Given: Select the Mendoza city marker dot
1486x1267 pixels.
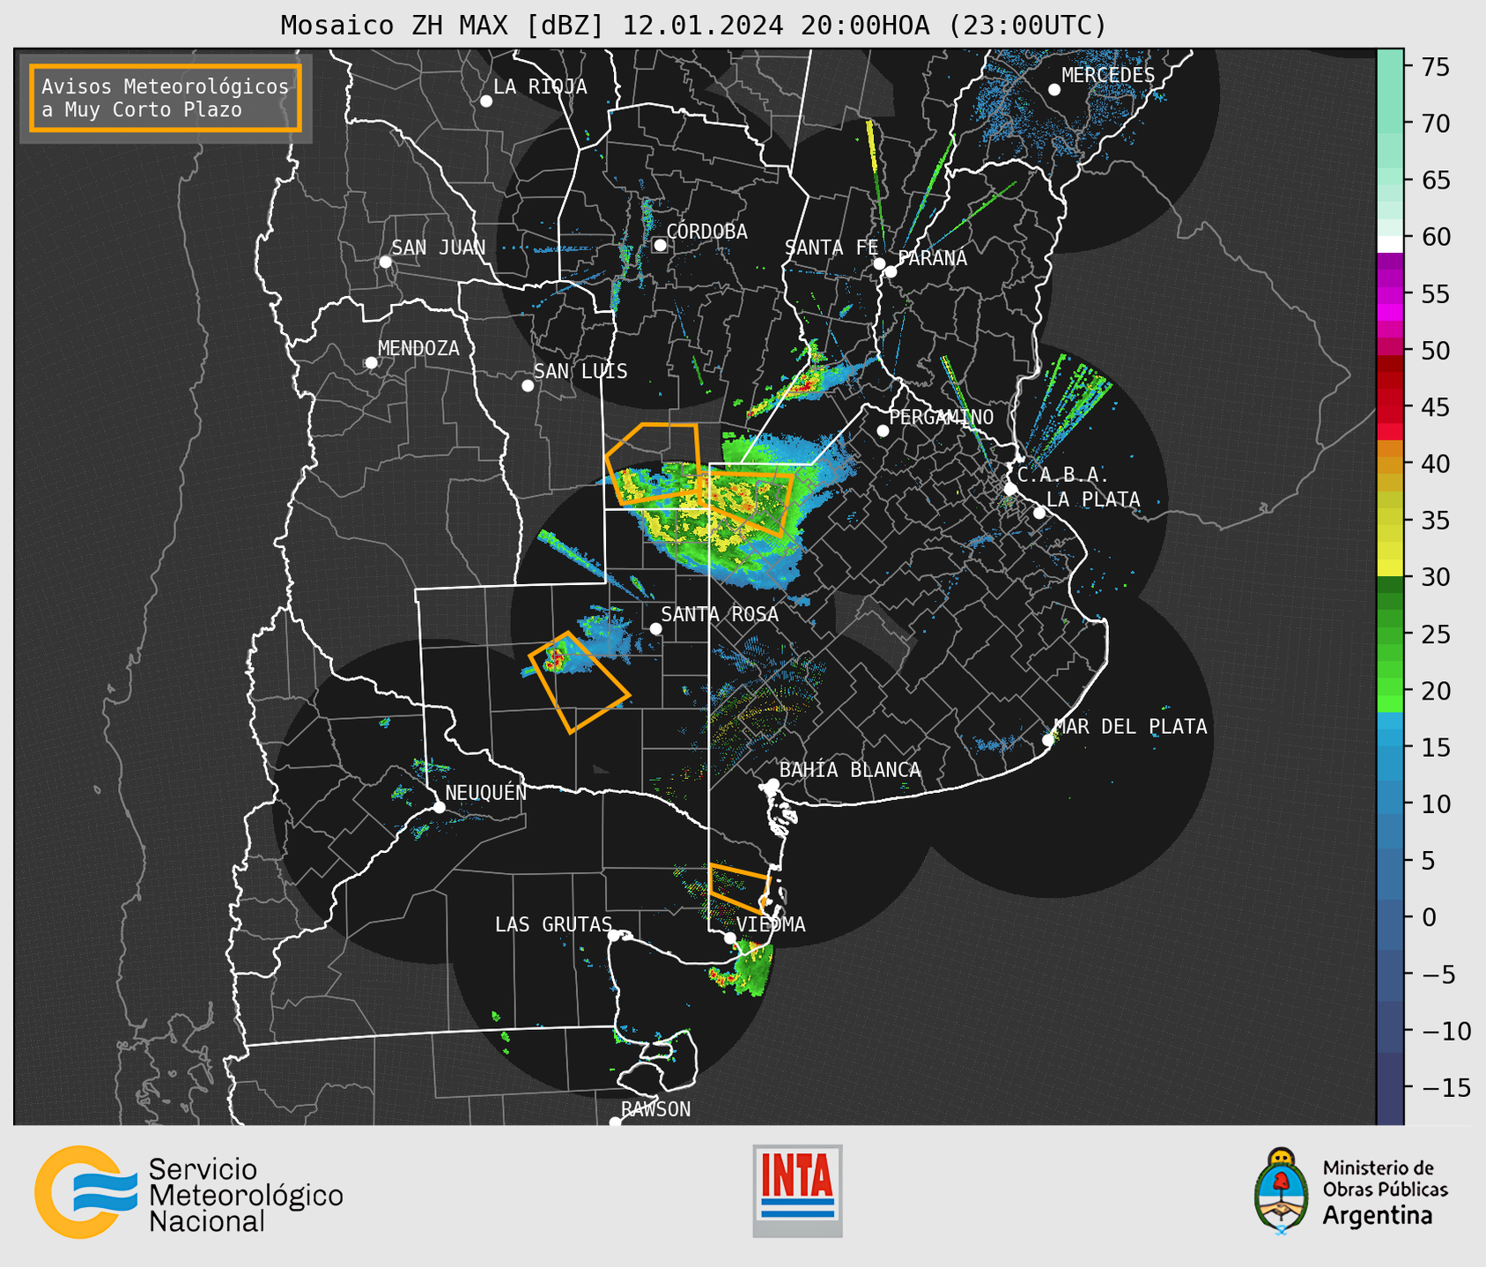Looking at the screenshot, I should tap(372, 363).
